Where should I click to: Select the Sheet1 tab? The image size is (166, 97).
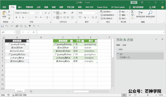[x=20, y=91]
